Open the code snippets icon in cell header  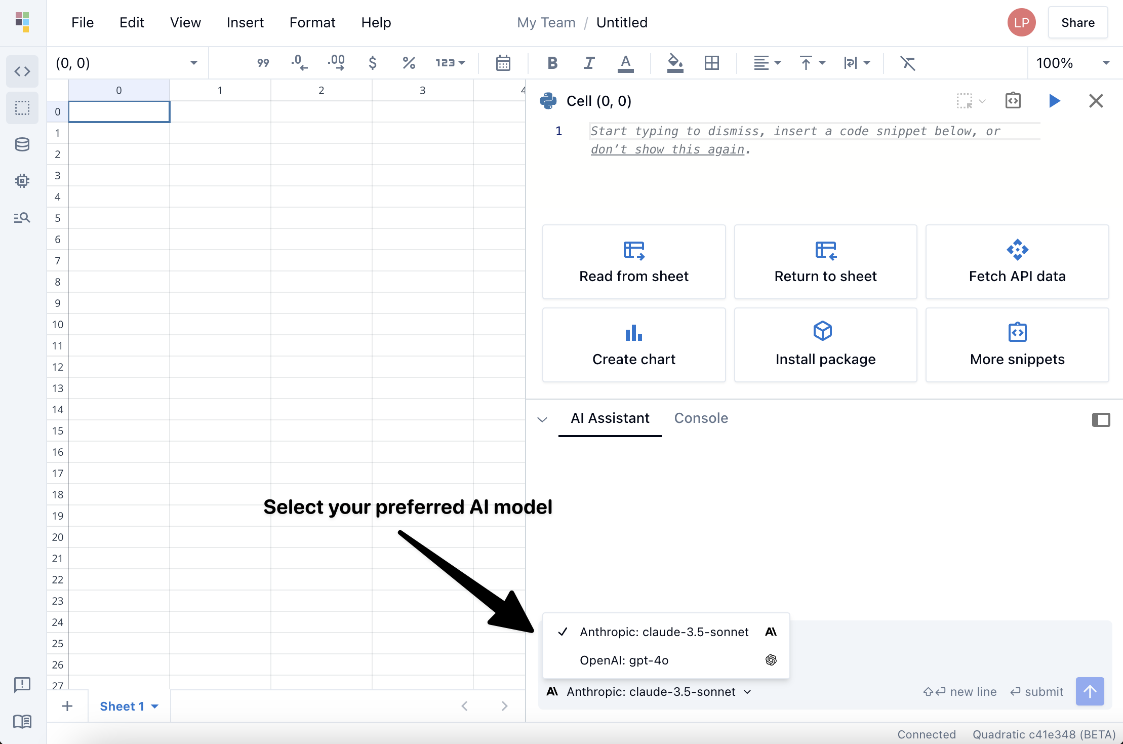point(1013,101)
